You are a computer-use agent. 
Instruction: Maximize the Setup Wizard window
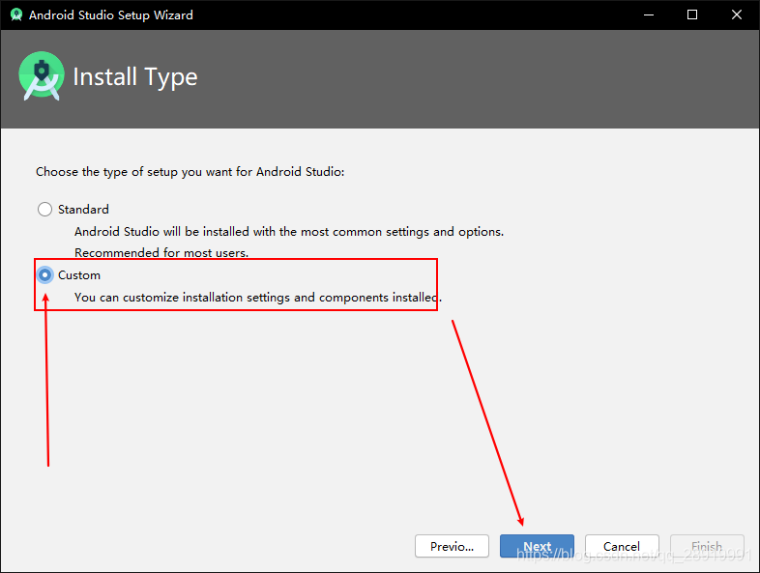(692, 15)
